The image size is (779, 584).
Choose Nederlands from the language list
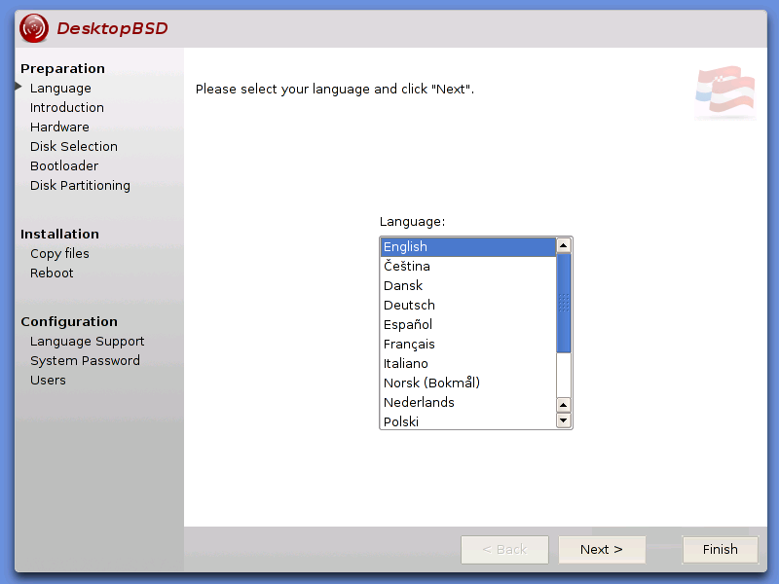468,402
